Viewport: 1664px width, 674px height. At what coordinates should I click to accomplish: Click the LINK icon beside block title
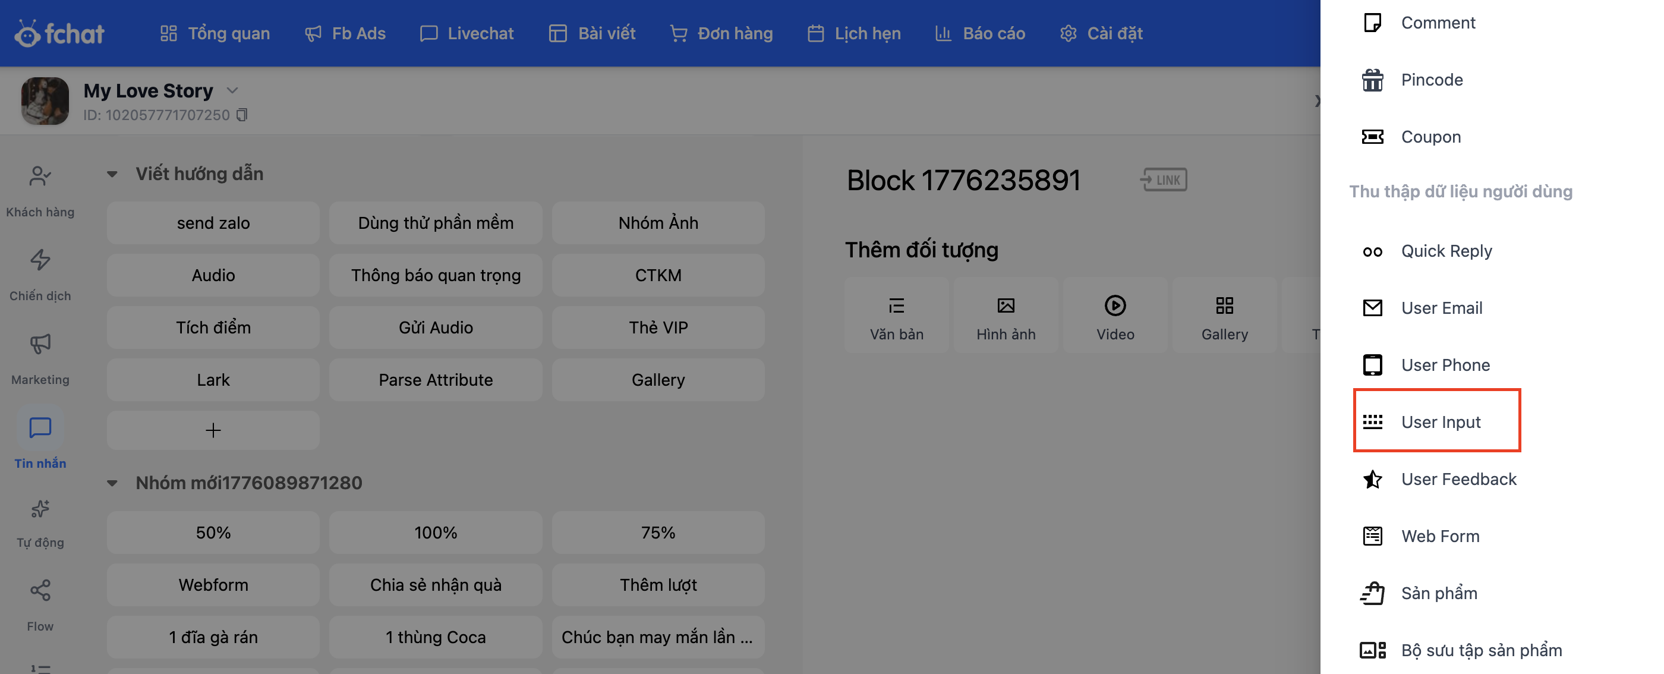[1164, 179]
